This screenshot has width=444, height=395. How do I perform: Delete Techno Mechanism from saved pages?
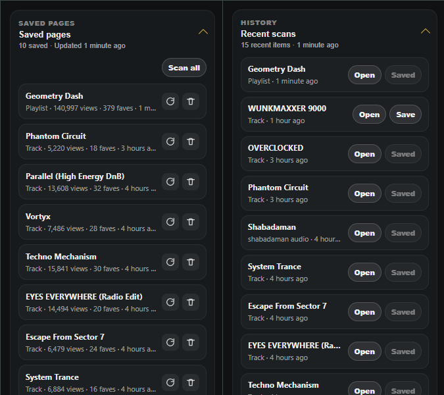pyautogui.click(x=191, y=262)
